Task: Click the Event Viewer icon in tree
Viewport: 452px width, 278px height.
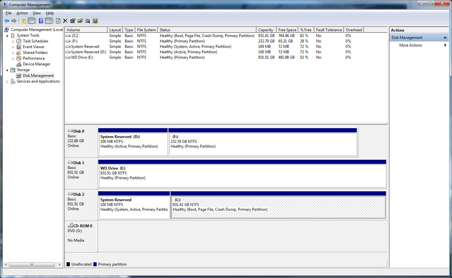Action: point(19,47)
